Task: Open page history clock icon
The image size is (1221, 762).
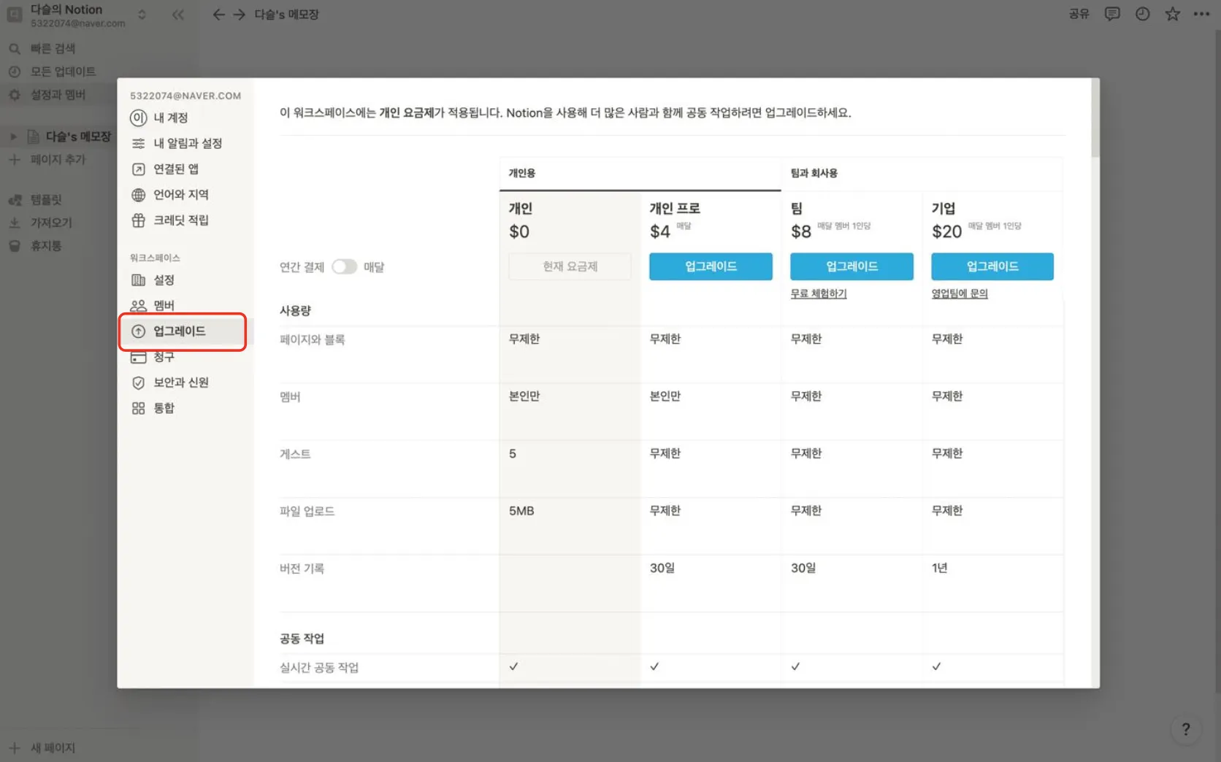Action: click(x=1143, y=14)
